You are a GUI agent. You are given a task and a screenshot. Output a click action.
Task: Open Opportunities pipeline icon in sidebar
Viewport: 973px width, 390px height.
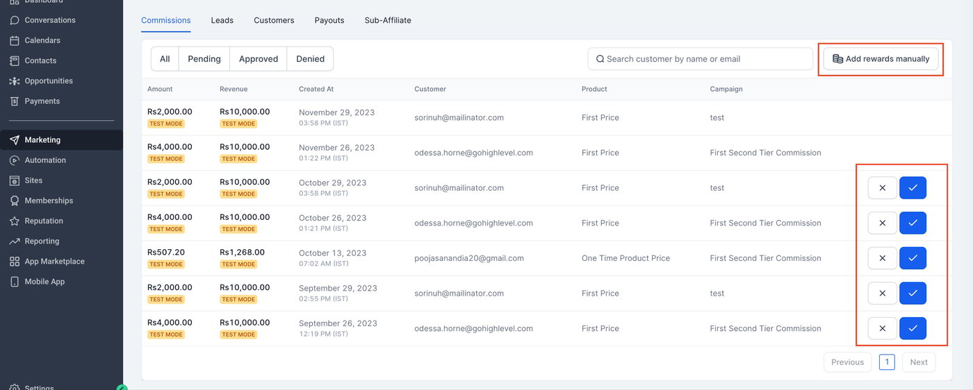pos(14,81)
